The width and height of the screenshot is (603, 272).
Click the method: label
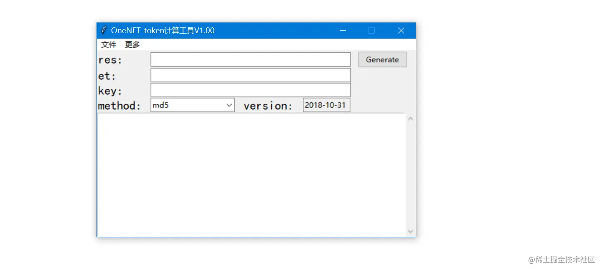119,106
